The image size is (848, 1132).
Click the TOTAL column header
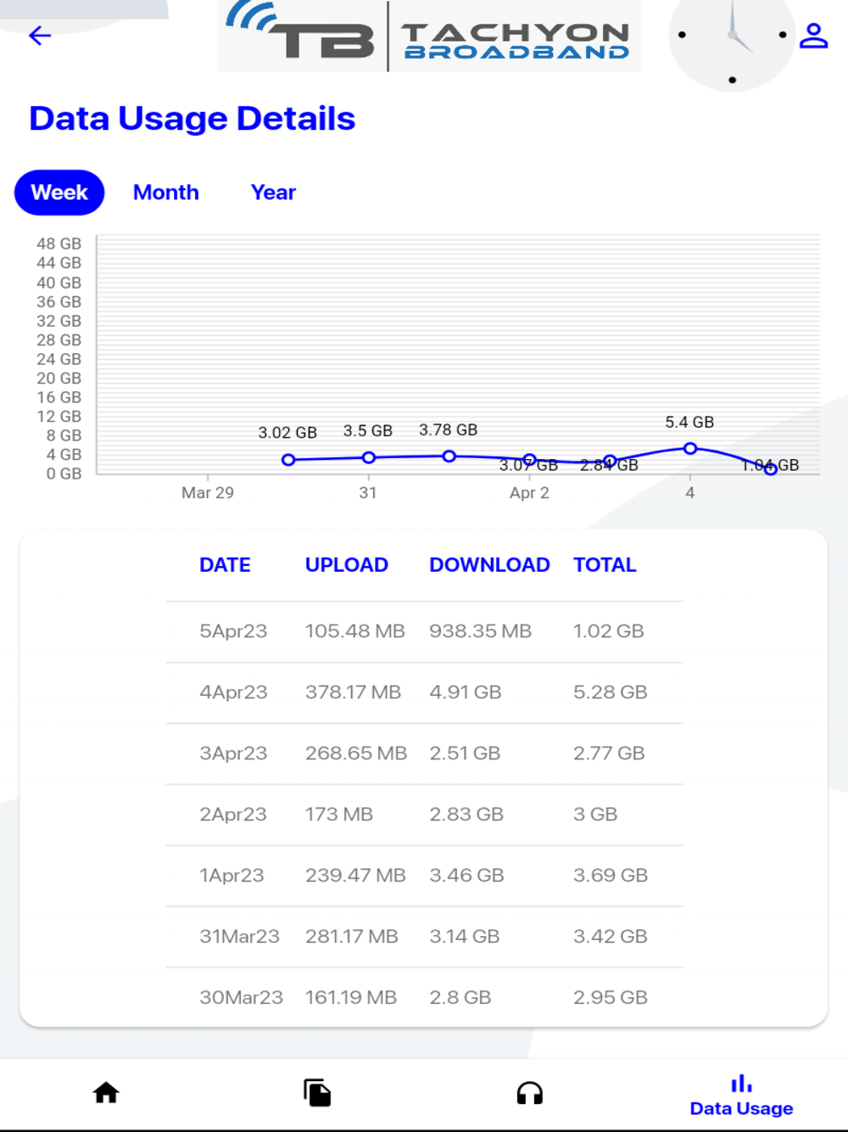(605, 565)
